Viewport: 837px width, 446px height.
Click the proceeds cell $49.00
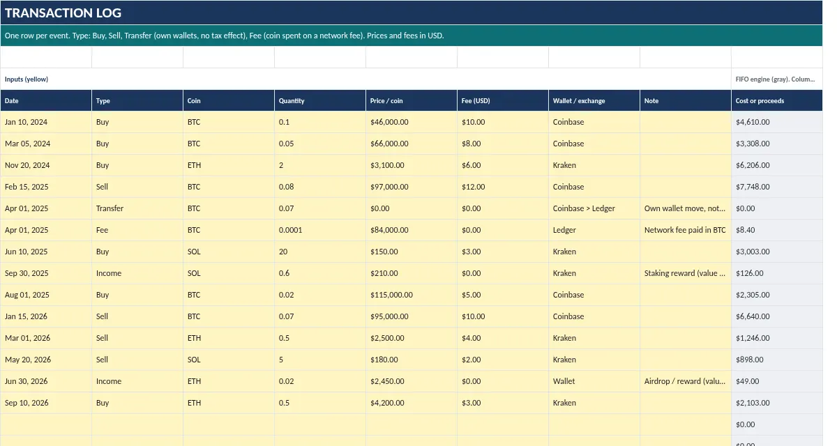[x=777, y=381]
